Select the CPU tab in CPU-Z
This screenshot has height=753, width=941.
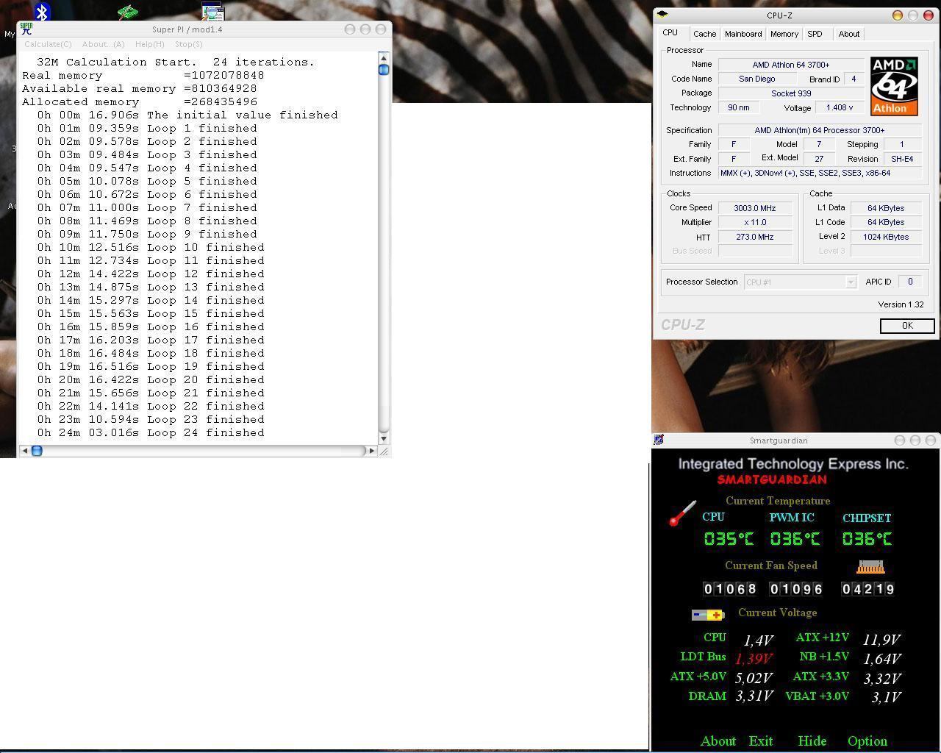(x=670, y=33)
